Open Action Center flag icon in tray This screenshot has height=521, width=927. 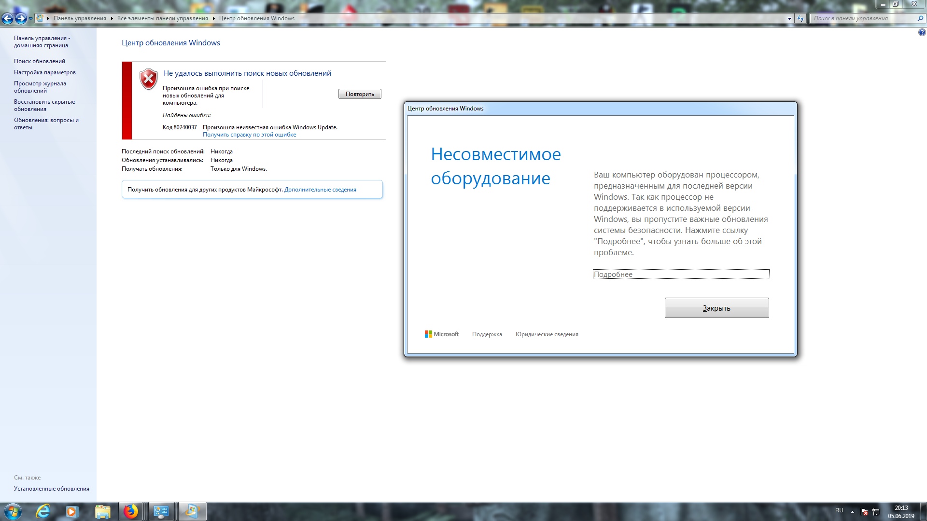click(864, 512)
